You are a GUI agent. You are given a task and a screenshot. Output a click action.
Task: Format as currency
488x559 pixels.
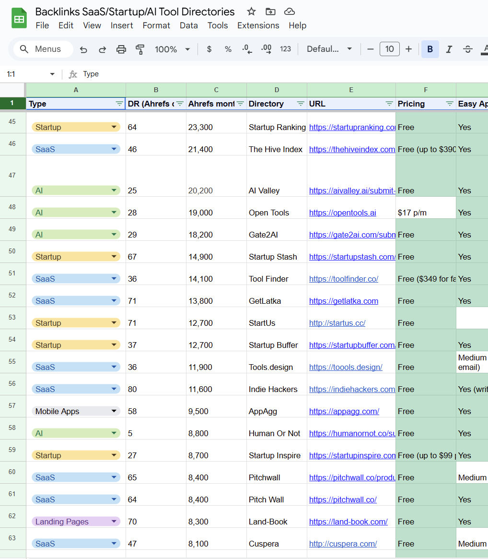[209, 49]
